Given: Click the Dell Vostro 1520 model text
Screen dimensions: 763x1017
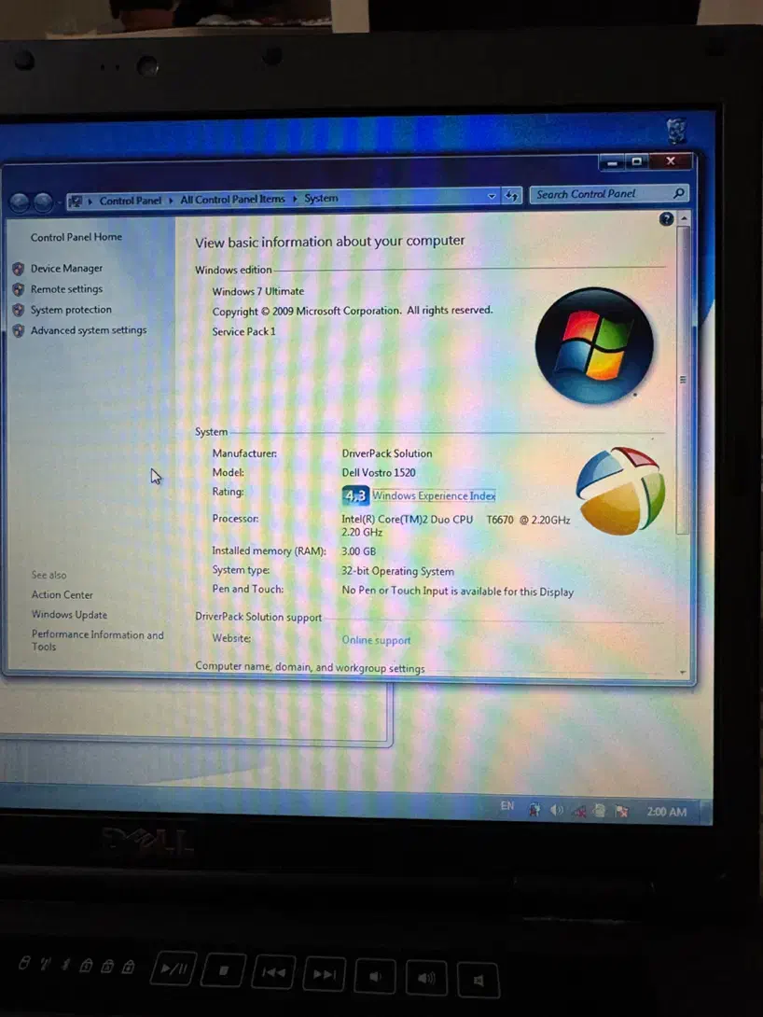Looking at the screenshot, I should click(379, 473).
